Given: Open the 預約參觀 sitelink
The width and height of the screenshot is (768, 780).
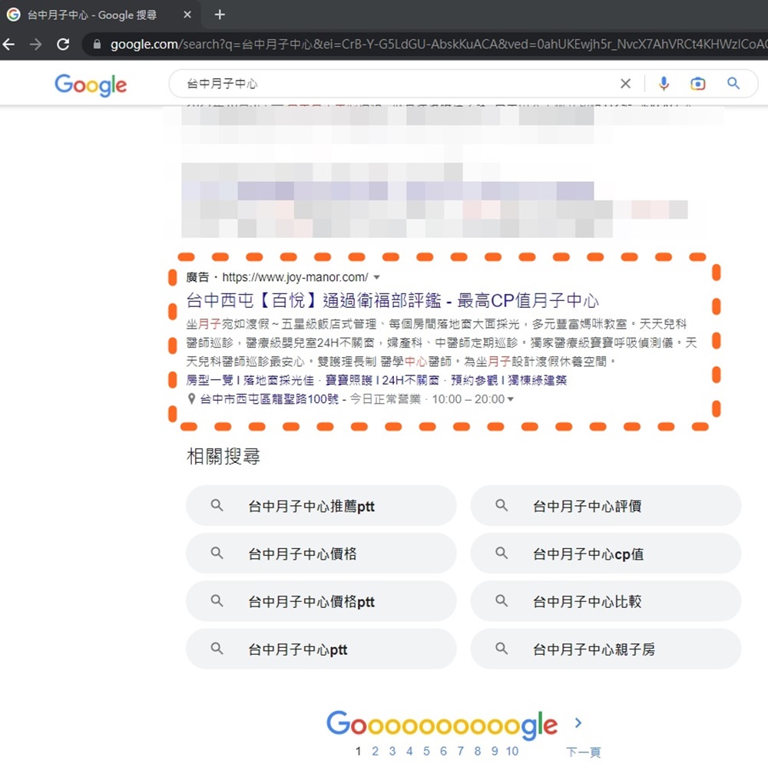Looking at the screenshot, I should tap(508, 381).
